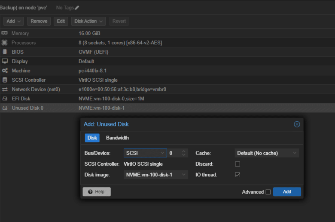Click the Unused Disk 0 drive icon
Screen dimensions: 335x222
click(x=5, y=108)
